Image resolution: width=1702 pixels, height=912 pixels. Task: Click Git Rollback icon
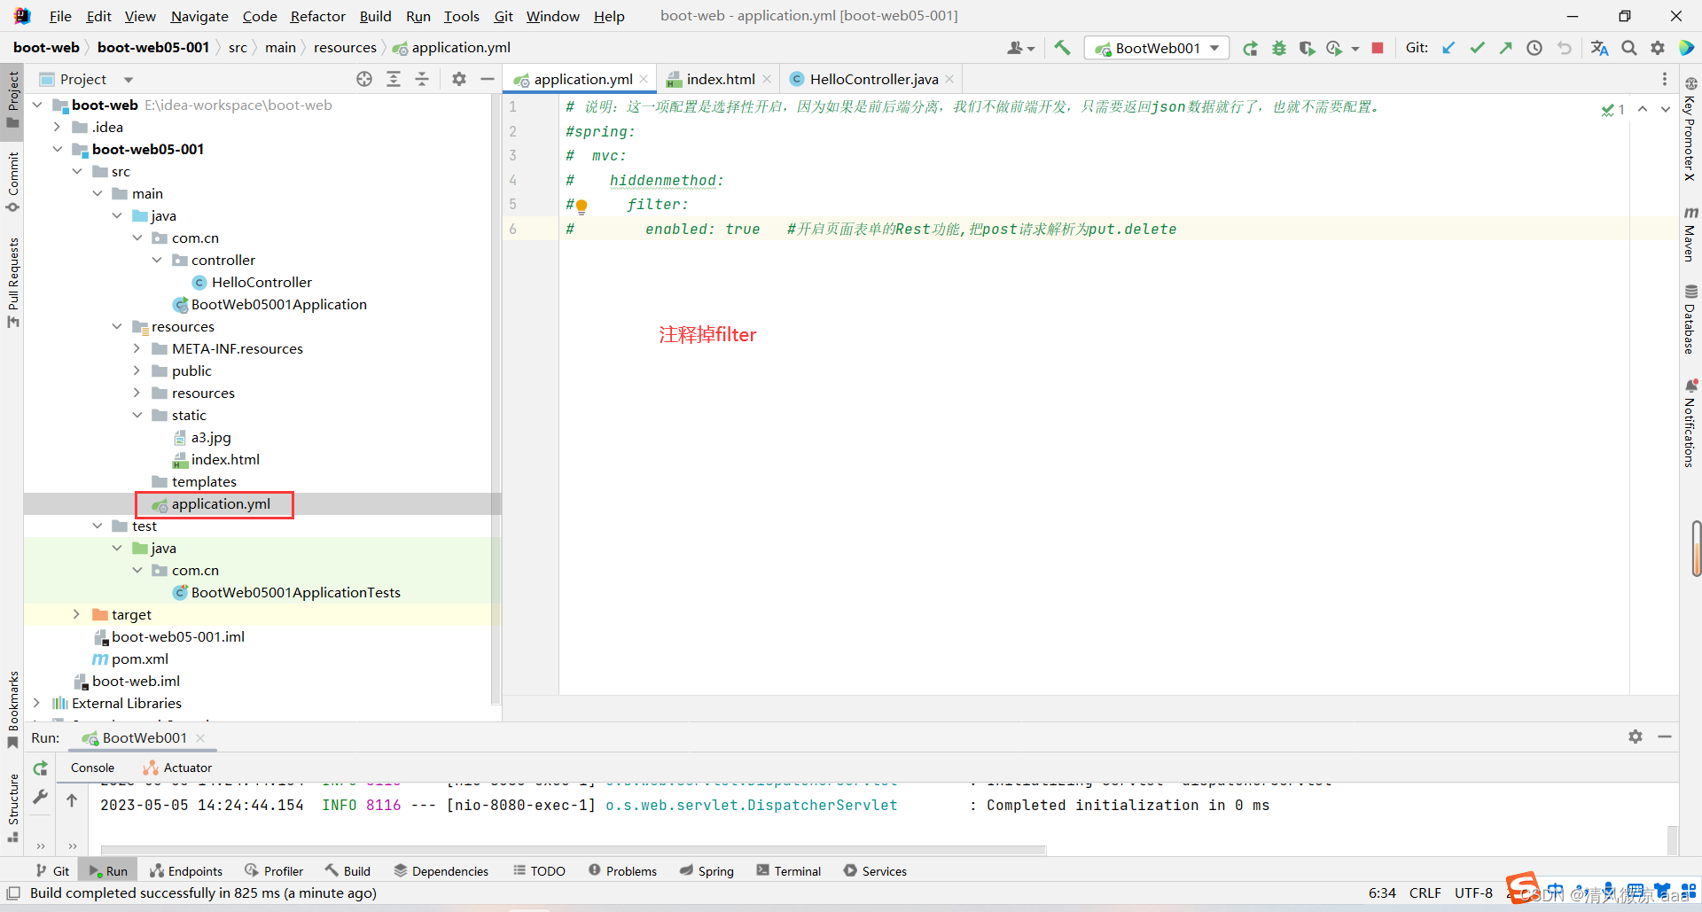(1564, 48)
